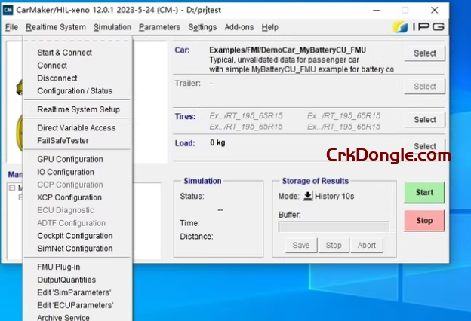
Task: Minimize the CarMaker window
Action: [x=377, y=11]
